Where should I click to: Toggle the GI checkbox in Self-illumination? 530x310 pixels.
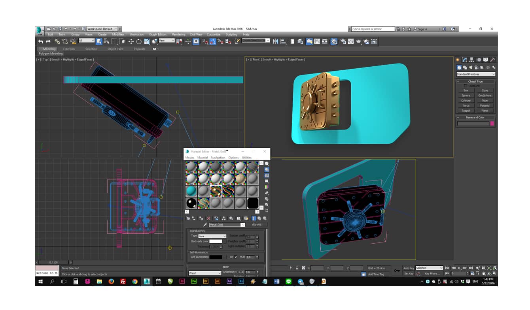coord(236,257)
